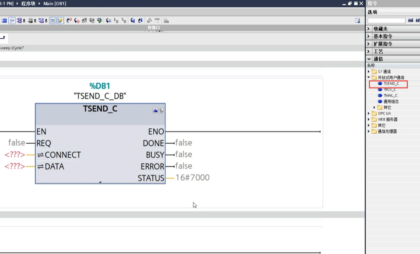Click the instruction search input field
Image resolution: width=420 pixels, height=254 pixels.
click(386, 21)
